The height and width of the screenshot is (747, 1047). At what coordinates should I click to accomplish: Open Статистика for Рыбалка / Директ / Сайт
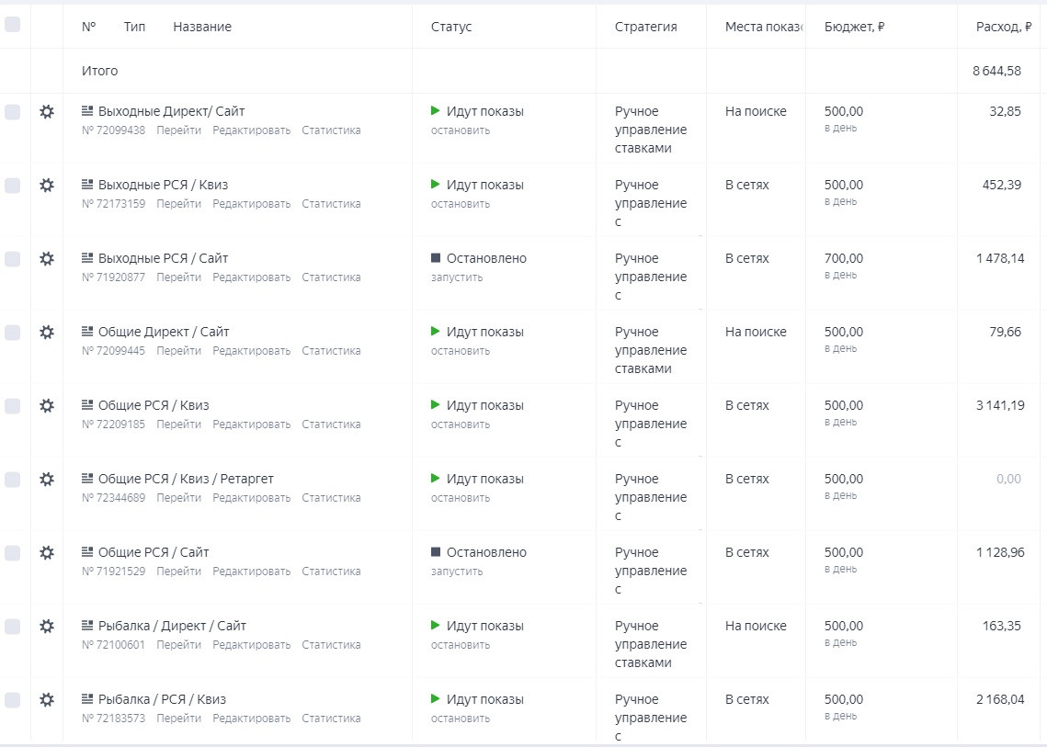(331, 645)
